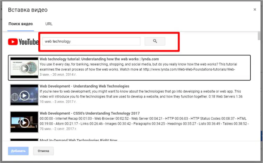
Task: Play the CS50's Understanding Technology thumbnail
Action: tap(24, 122)
